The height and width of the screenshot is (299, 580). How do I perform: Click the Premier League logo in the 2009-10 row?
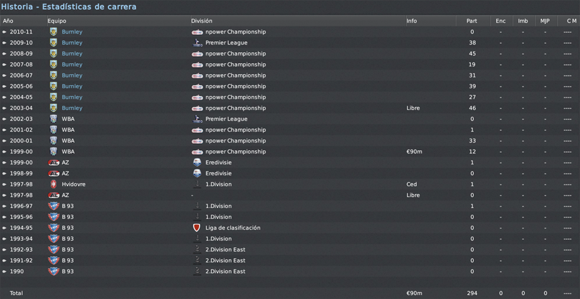[x=197, y=43]
